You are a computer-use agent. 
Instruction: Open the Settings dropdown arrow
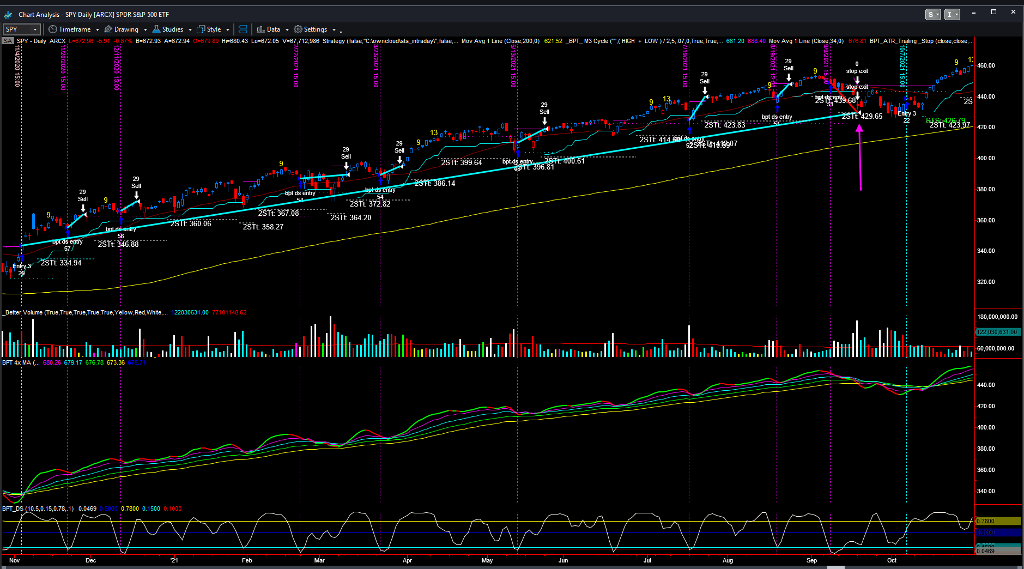[x=334, y=30]
